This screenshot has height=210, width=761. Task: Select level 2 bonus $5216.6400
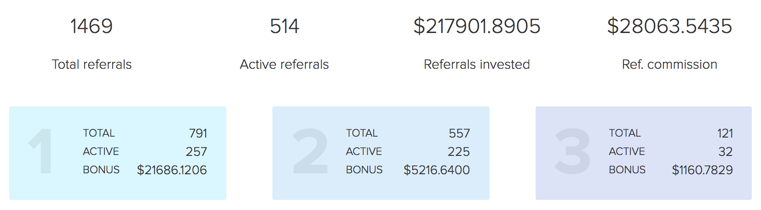[437, 170]
